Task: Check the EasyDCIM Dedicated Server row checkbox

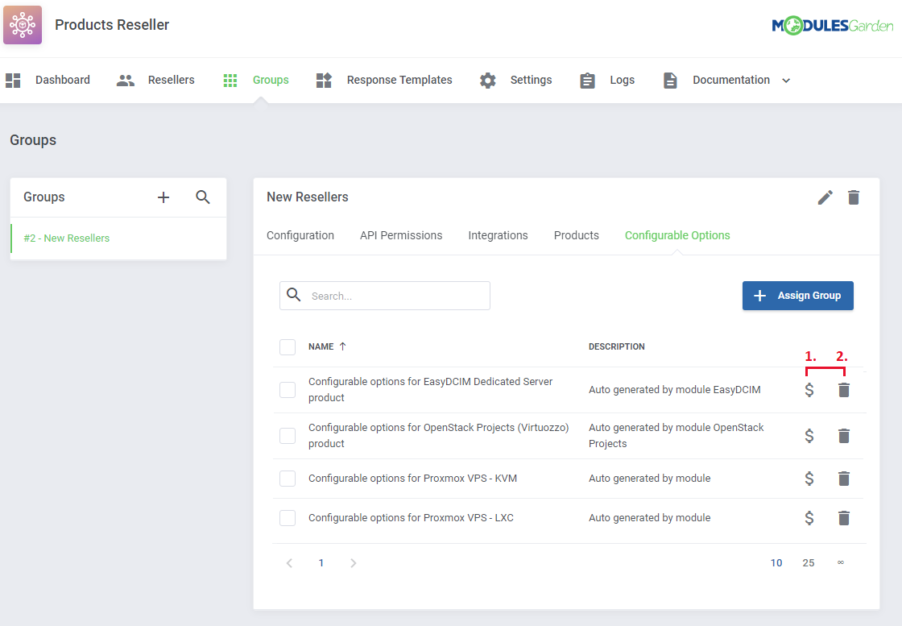Action: click(288, 390)
